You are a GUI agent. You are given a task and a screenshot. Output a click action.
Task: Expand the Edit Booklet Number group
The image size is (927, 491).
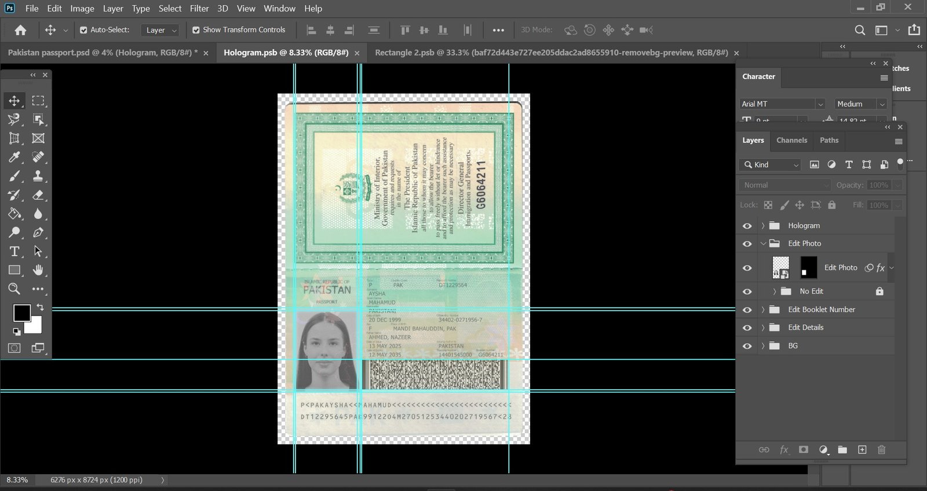763,310
